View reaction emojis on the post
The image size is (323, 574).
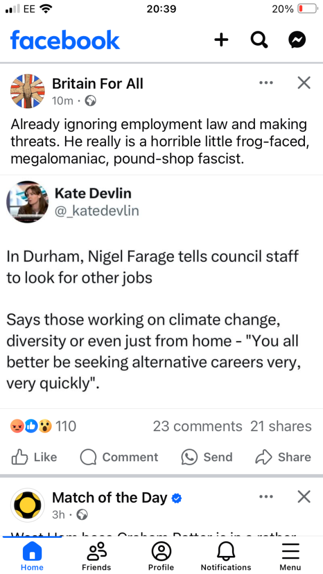click(x=31, y=426)
